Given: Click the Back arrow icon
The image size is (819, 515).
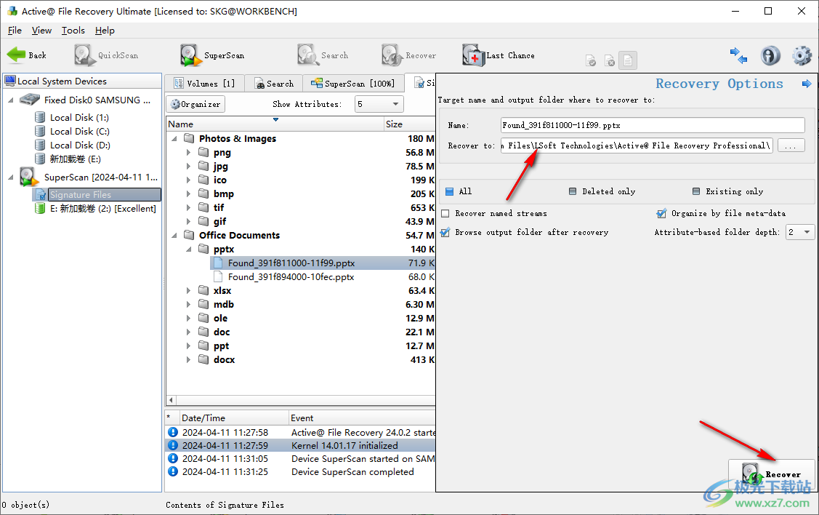Looking at the screenshot, I should (x=16, y=55).
